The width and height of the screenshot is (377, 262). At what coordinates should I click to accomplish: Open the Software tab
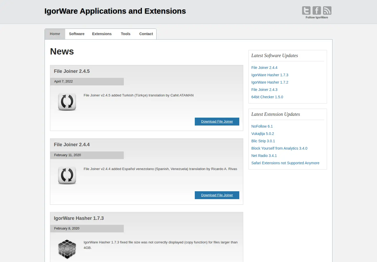[x=77, y=34]
